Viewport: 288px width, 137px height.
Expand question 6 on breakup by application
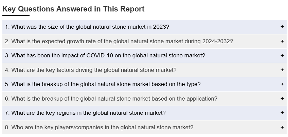pyautogui.click(x=111, y=99)
